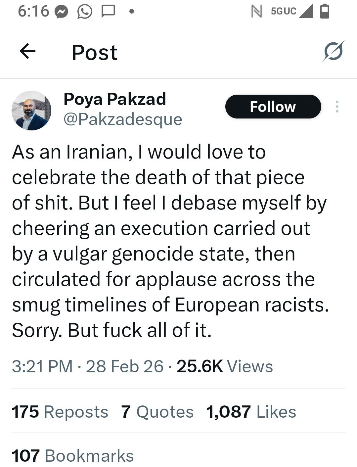Tap the NFC status icon
Viewport: 357px width, 467px height.
256,12
